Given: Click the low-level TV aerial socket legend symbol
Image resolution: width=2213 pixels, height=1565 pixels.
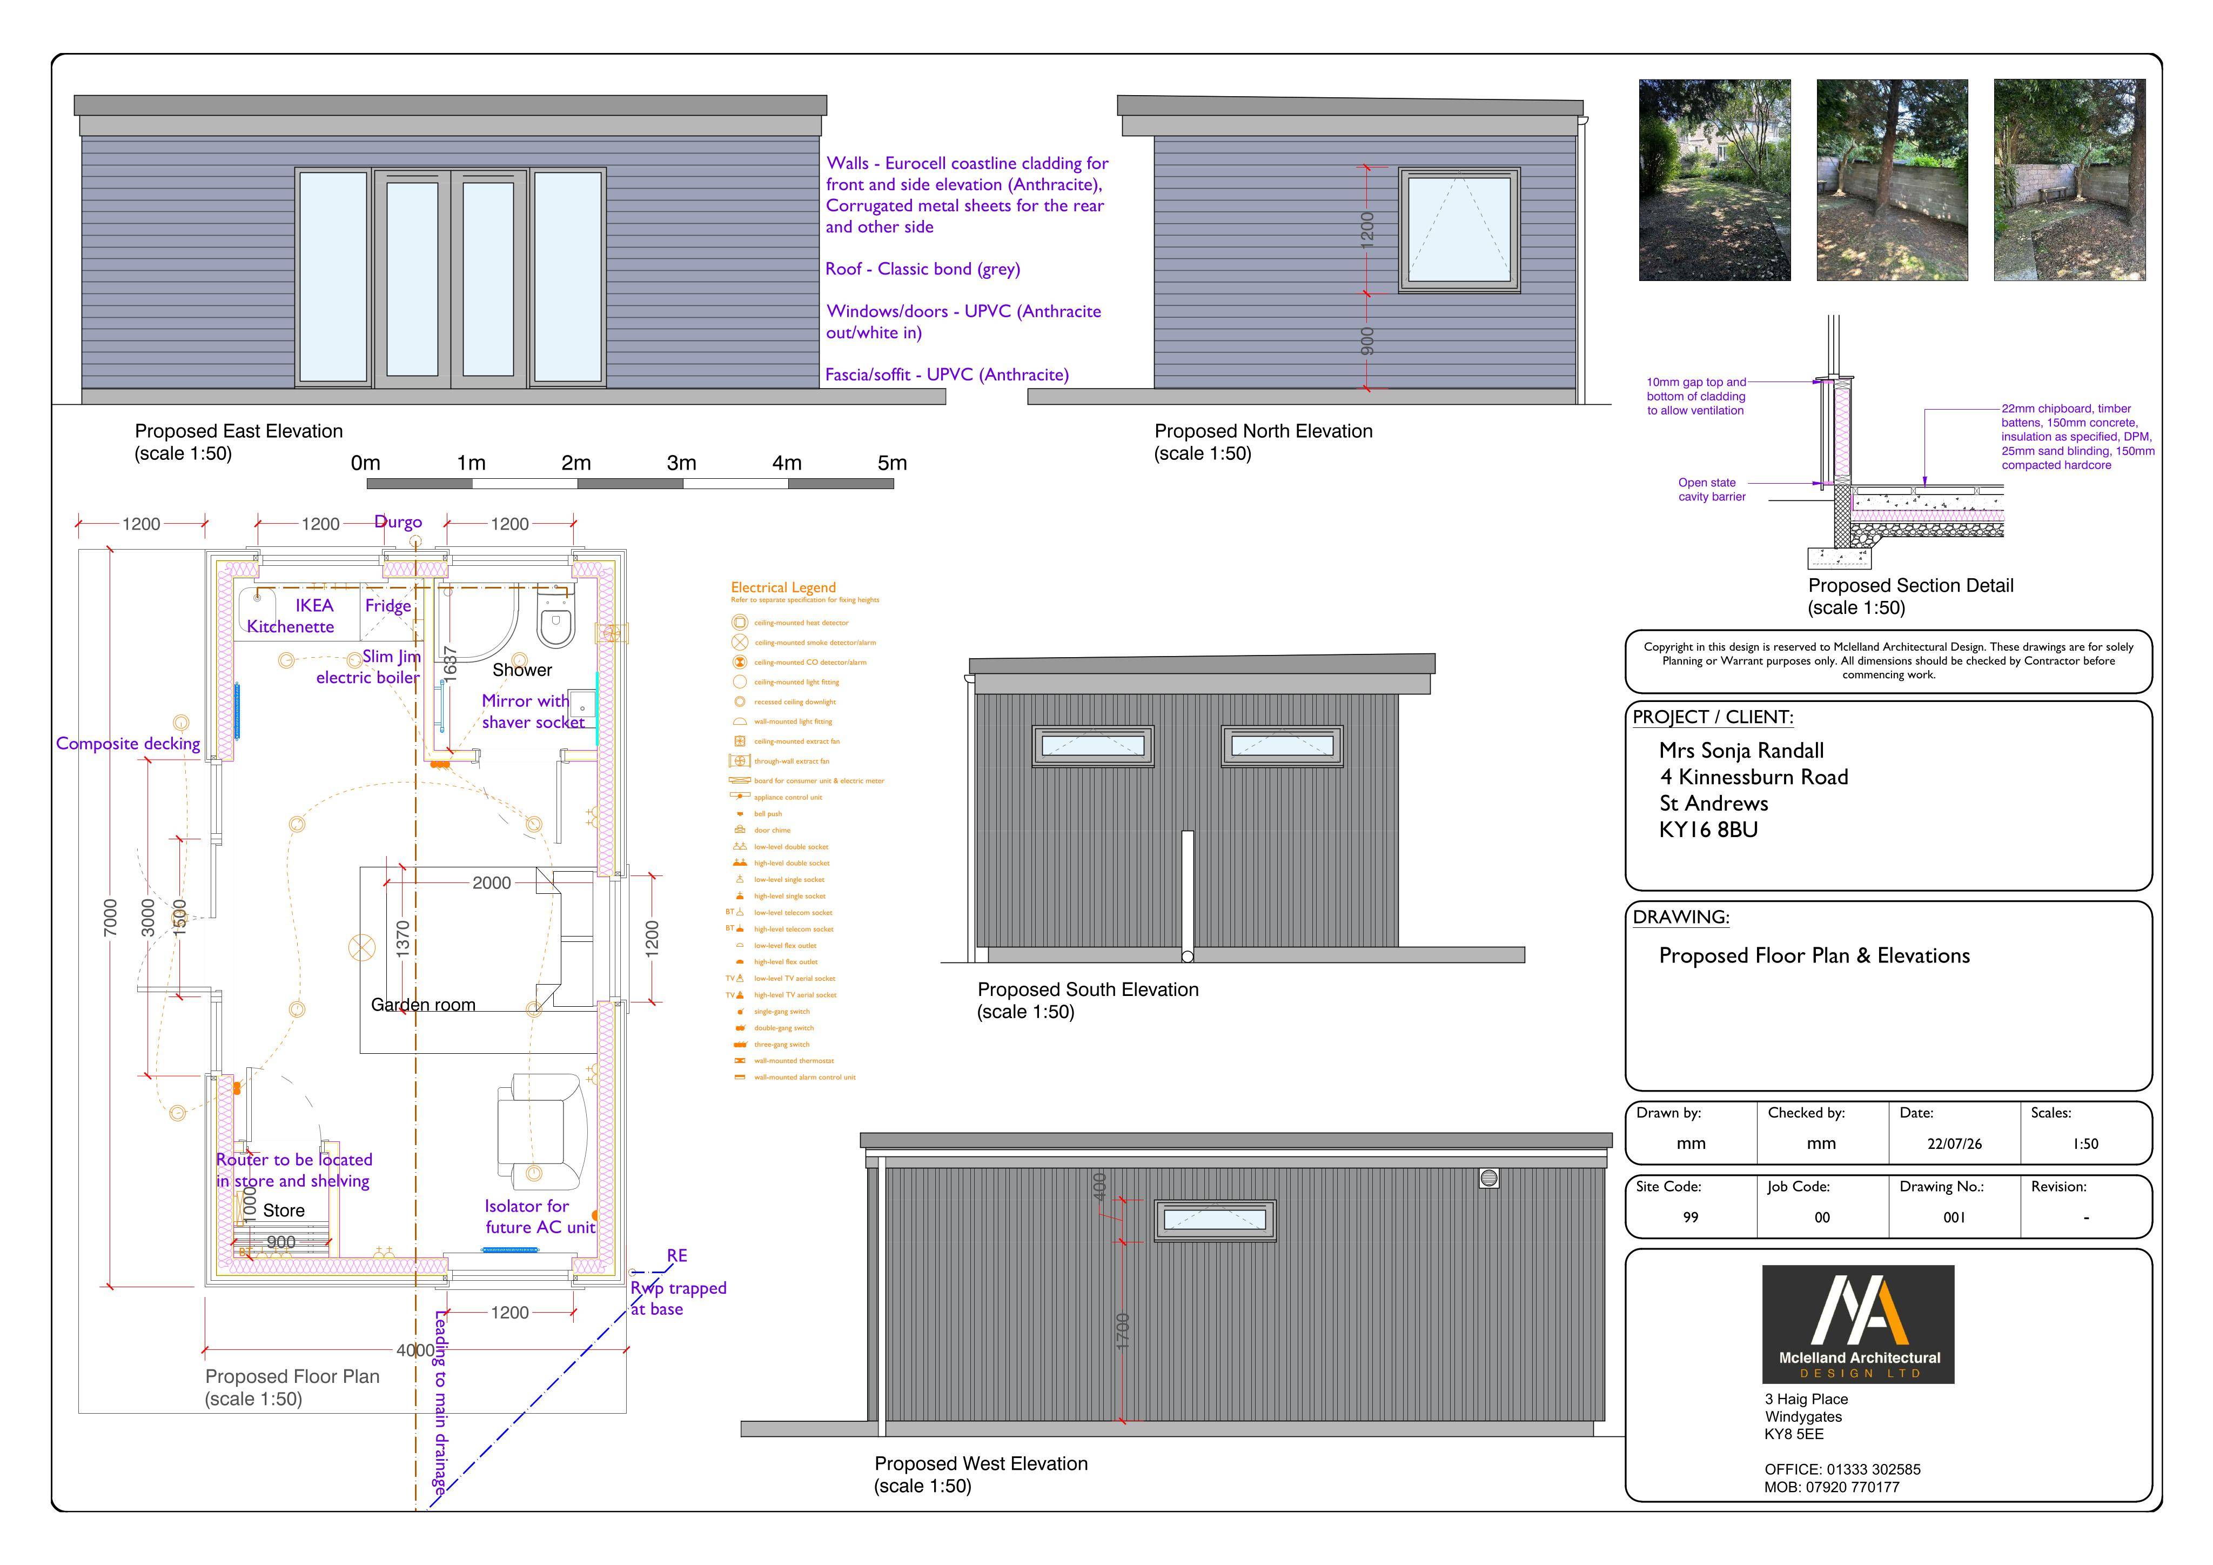Looking at the screenshot, I should point(735,978).
